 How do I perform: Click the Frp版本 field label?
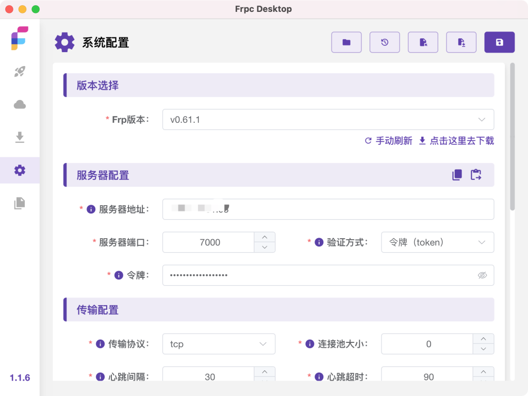(x=130, y=120)
